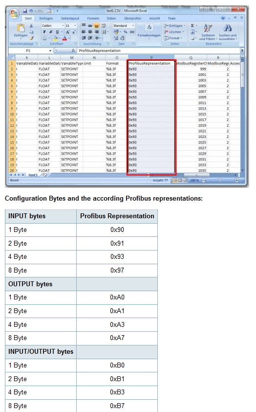This screenshot has height=412, width=256.
Task: Apply format painter brush icon
Action: (x=31, y=38)
